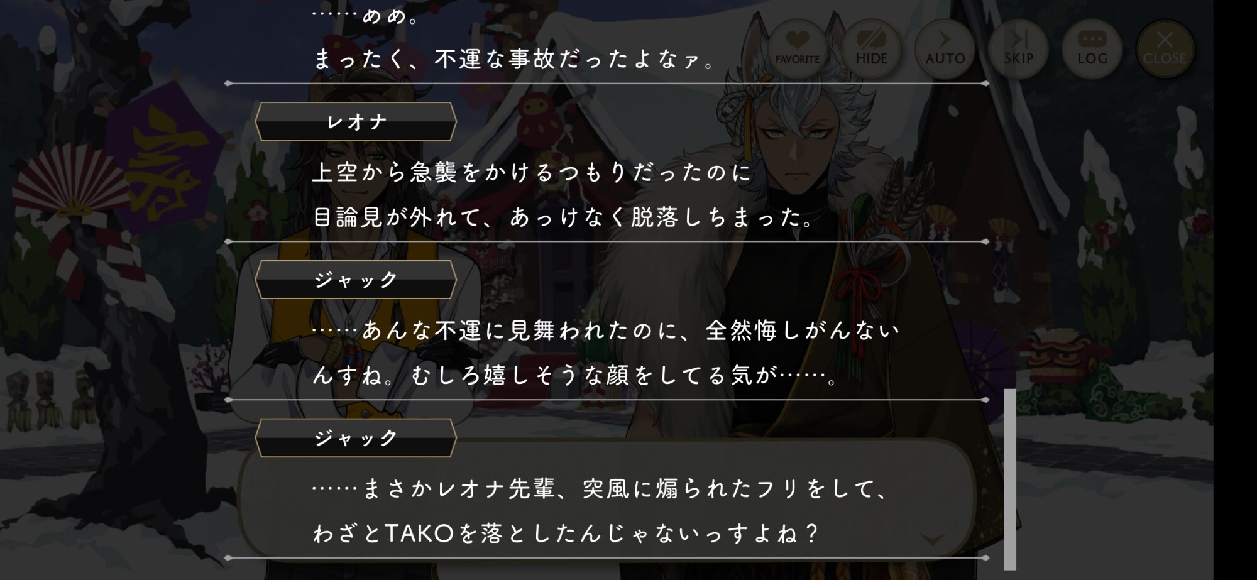The image size is (1257, 580).
Task: Open the LOG speech bubble icon
Action: click(1092, 48)
